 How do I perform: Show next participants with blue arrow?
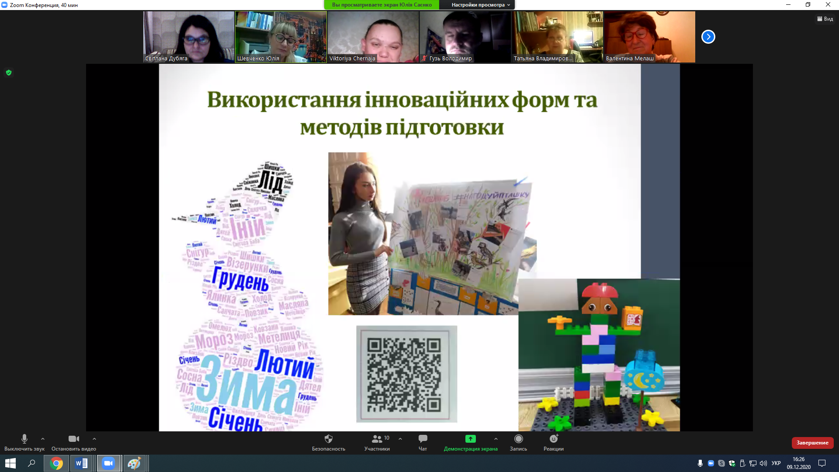coord(708,37)
